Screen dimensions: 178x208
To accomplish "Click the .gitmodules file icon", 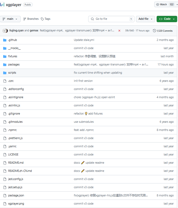I will click(x=5, y=122).
